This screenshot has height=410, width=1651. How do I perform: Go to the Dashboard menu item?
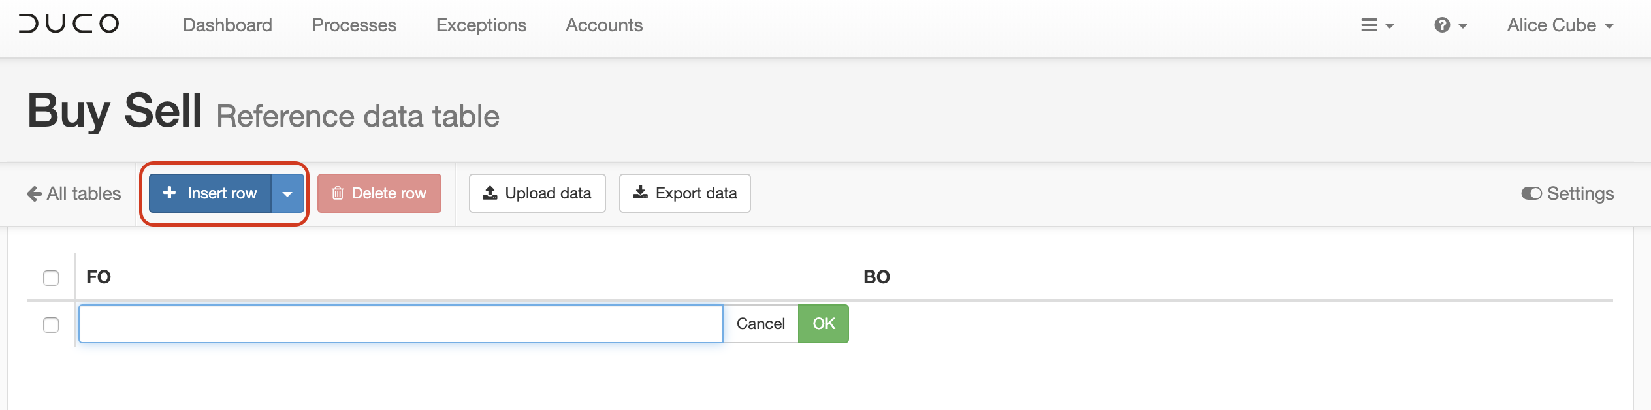tap(227, 25)
